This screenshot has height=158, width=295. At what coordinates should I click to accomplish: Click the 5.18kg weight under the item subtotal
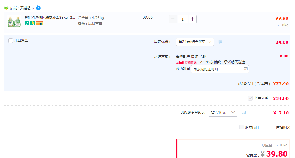pos(282,25)
